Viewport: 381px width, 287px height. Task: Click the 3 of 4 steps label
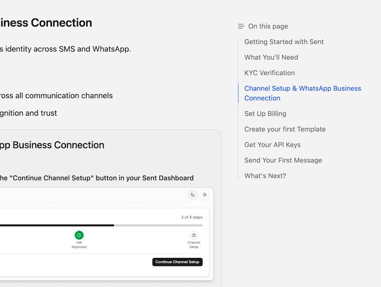[192, 218]
